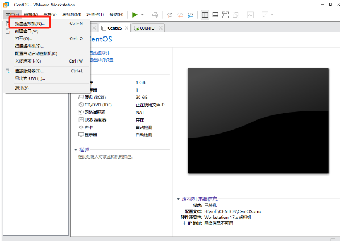Click the VMware Workstation logo in title bar

(x=6, y=5)
